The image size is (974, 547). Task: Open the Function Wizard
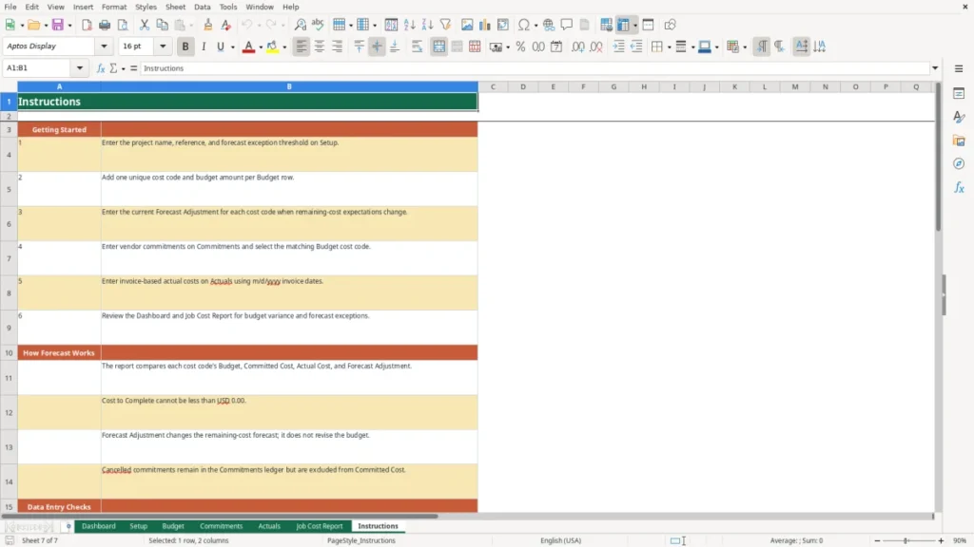click(101, 68)
